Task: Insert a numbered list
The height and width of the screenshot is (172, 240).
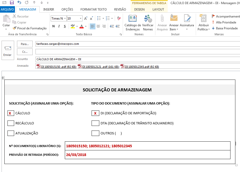Action: point(108,18)
